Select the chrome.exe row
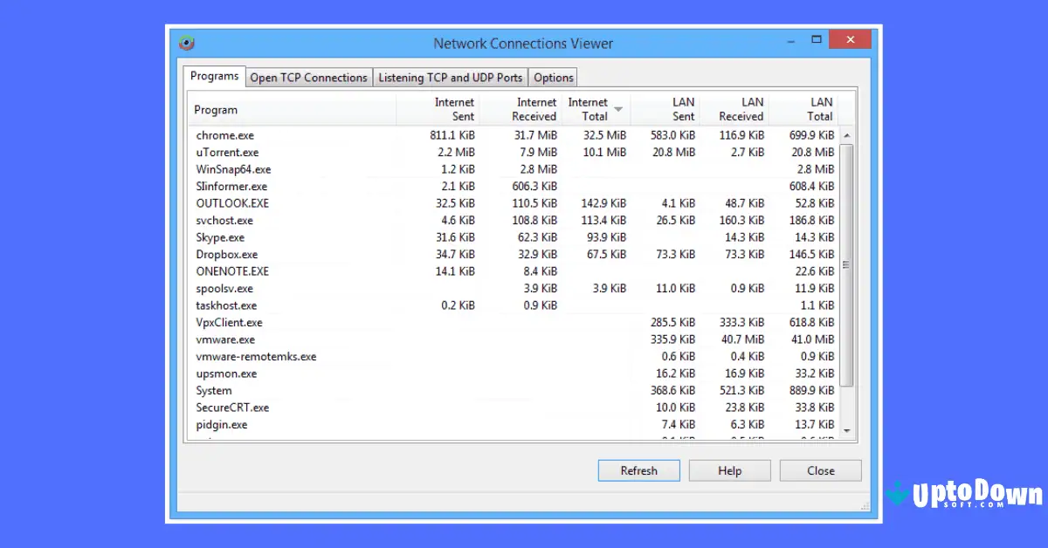The width and height of the screenshot is (1048, 548). click(349, 135)
